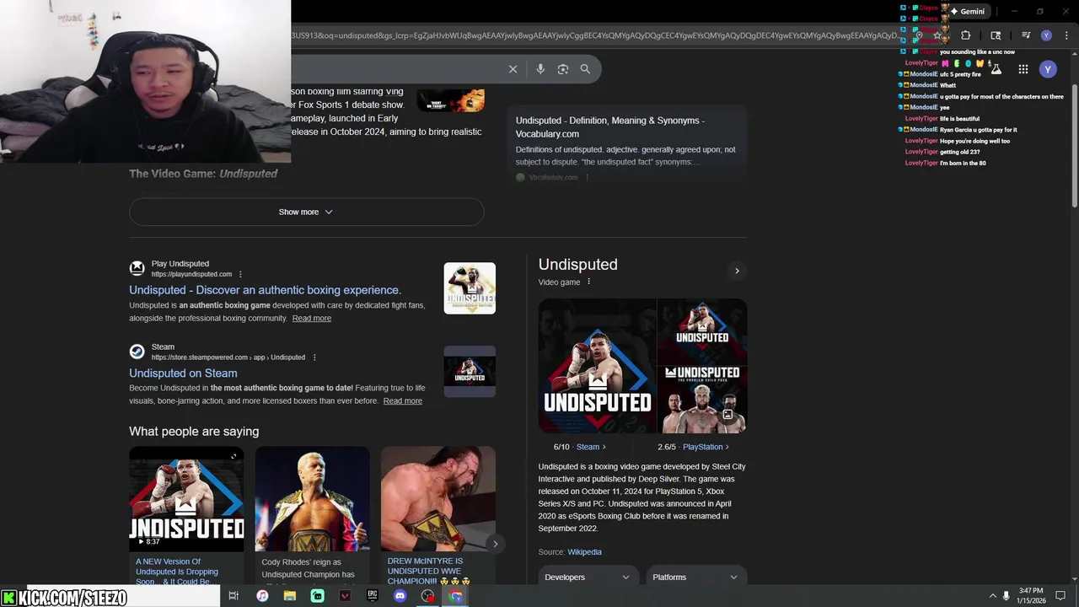Open 'DREW McINTYRE IS UNDISPUTED WWE CHAMPION' card

438,516
